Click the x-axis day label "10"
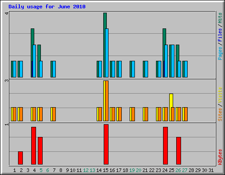225x175 pixels. click(x=73, y=170)
